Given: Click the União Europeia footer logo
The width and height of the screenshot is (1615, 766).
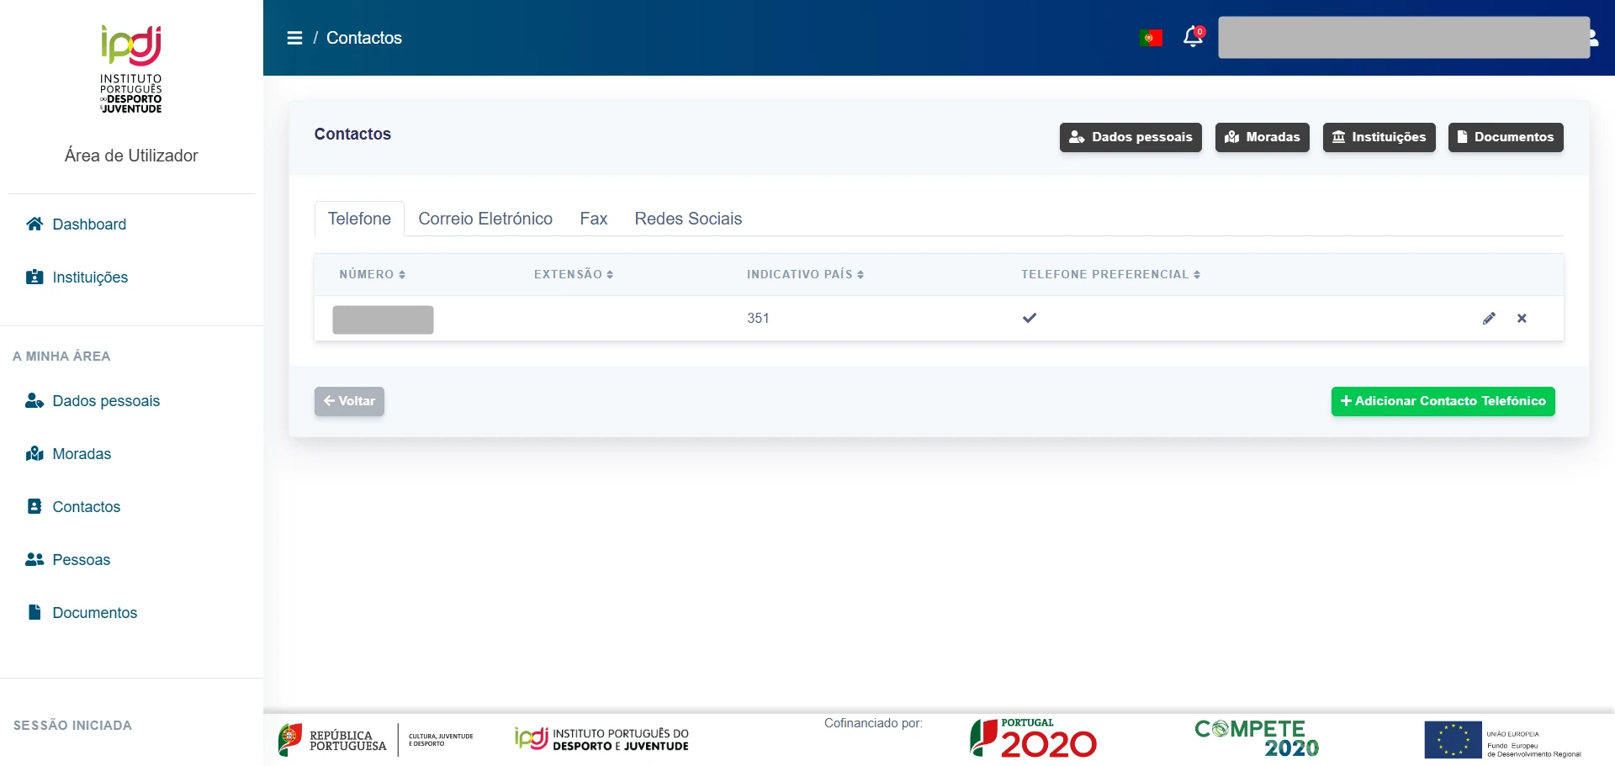Looking at the screenshot, I should [x=1503, y=740].
